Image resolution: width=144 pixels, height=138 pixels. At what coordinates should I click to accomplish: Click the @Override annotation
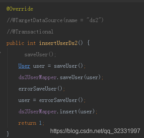[x=20, y=9]
